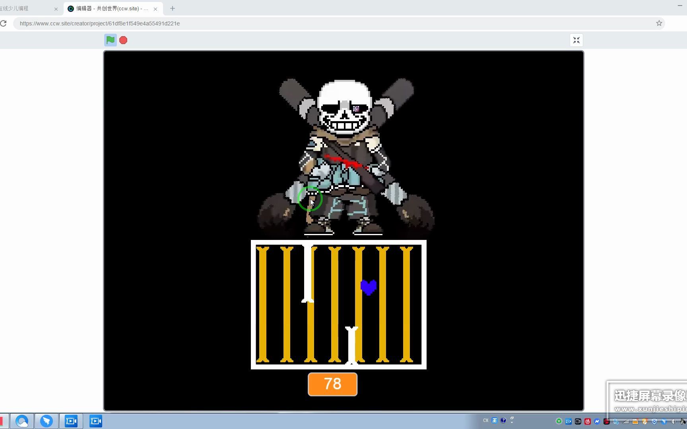Click the green circle tray icon
The width and height of the screenshot is (687, 429).
[559, 421]
